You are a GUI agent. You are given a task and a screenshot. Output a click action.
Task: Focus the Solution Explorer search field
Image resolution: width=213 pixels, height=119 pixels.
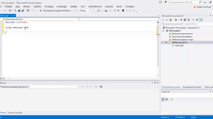[187, 24]
